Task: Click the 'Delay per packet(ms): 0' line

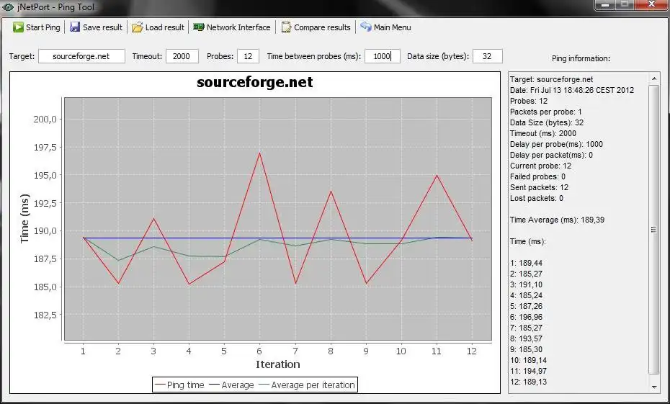Action: (x=551, y=155)
